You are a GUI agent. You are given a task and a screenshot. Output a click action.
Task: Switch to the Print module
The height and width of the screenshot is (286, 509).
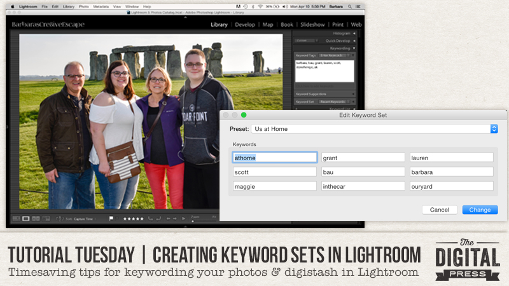click(x=338, y=25)
